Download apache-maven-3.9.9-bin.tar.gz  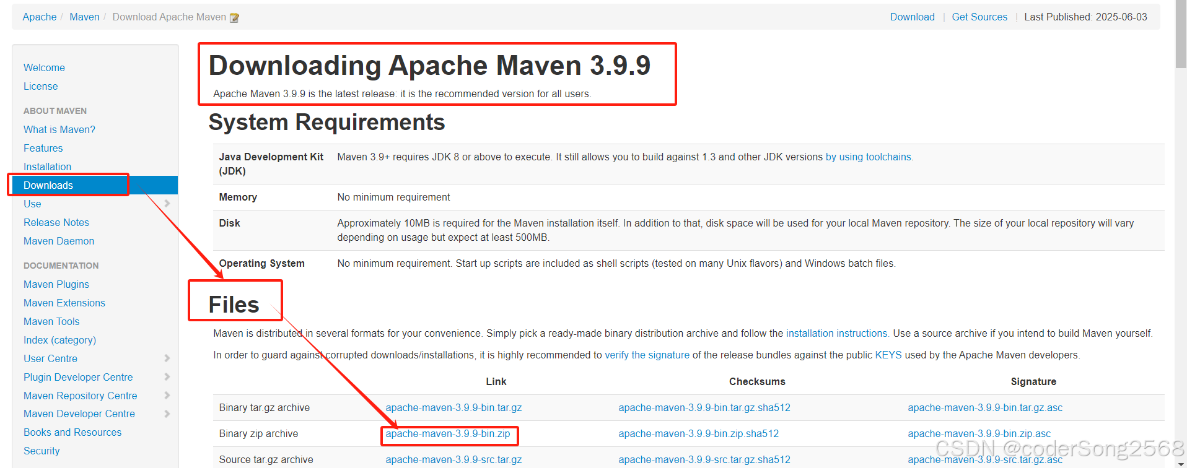453,408
